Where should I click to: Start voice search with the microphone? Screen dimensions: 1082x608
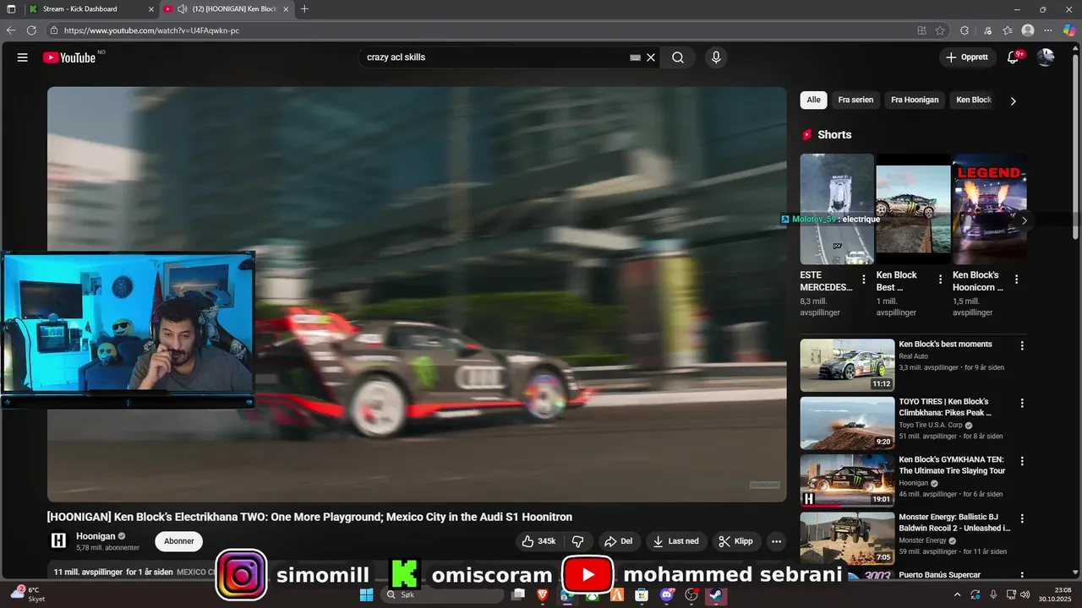point(716,57)
